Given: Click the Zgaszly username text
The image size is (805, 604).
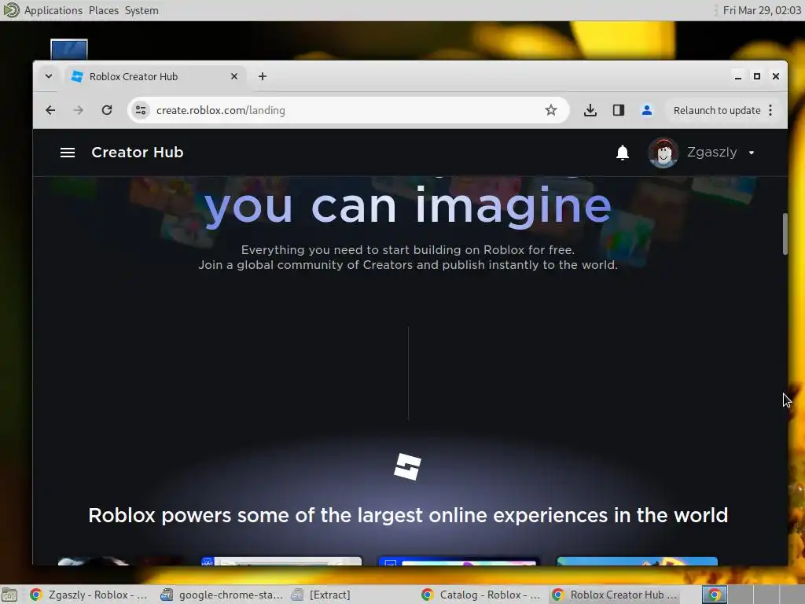Looking at the screenshot, I should click(711, 153).
